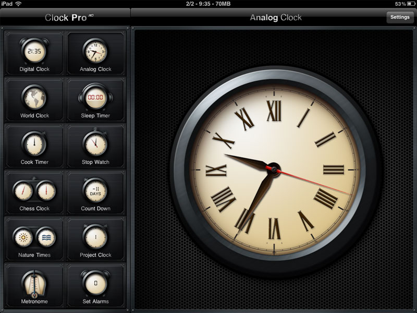This screenshot has height=313, width=417.
Task: Open World Clock globe icon
Action: click(x=34, y=98)
